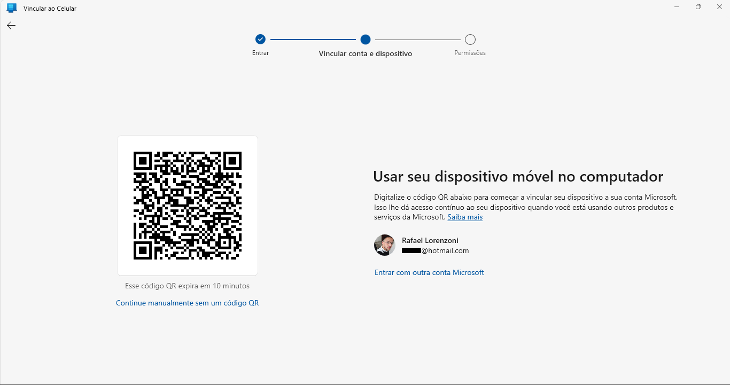
Task: Click the back arrow icon
Action: coord(11,25)
